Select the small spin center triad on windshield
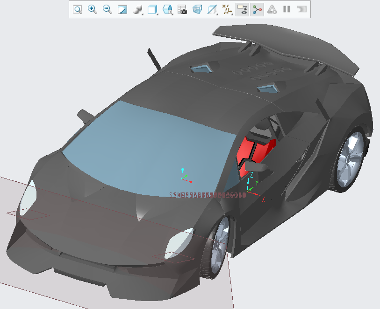 coord(186,176)
